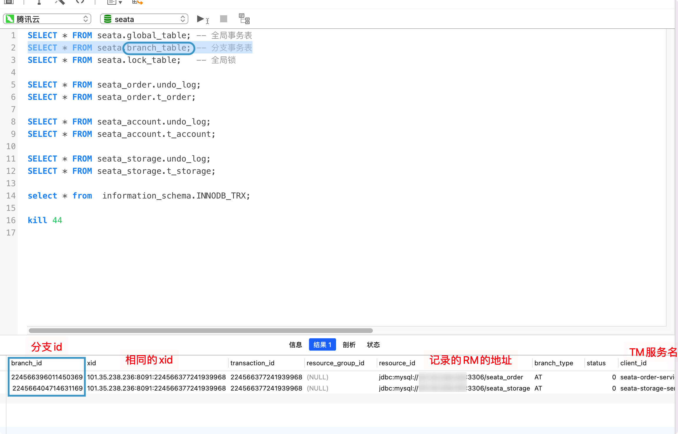Open the 剖析 tab
The width and height of the screenshot is (678, 434).
(349, 345)
